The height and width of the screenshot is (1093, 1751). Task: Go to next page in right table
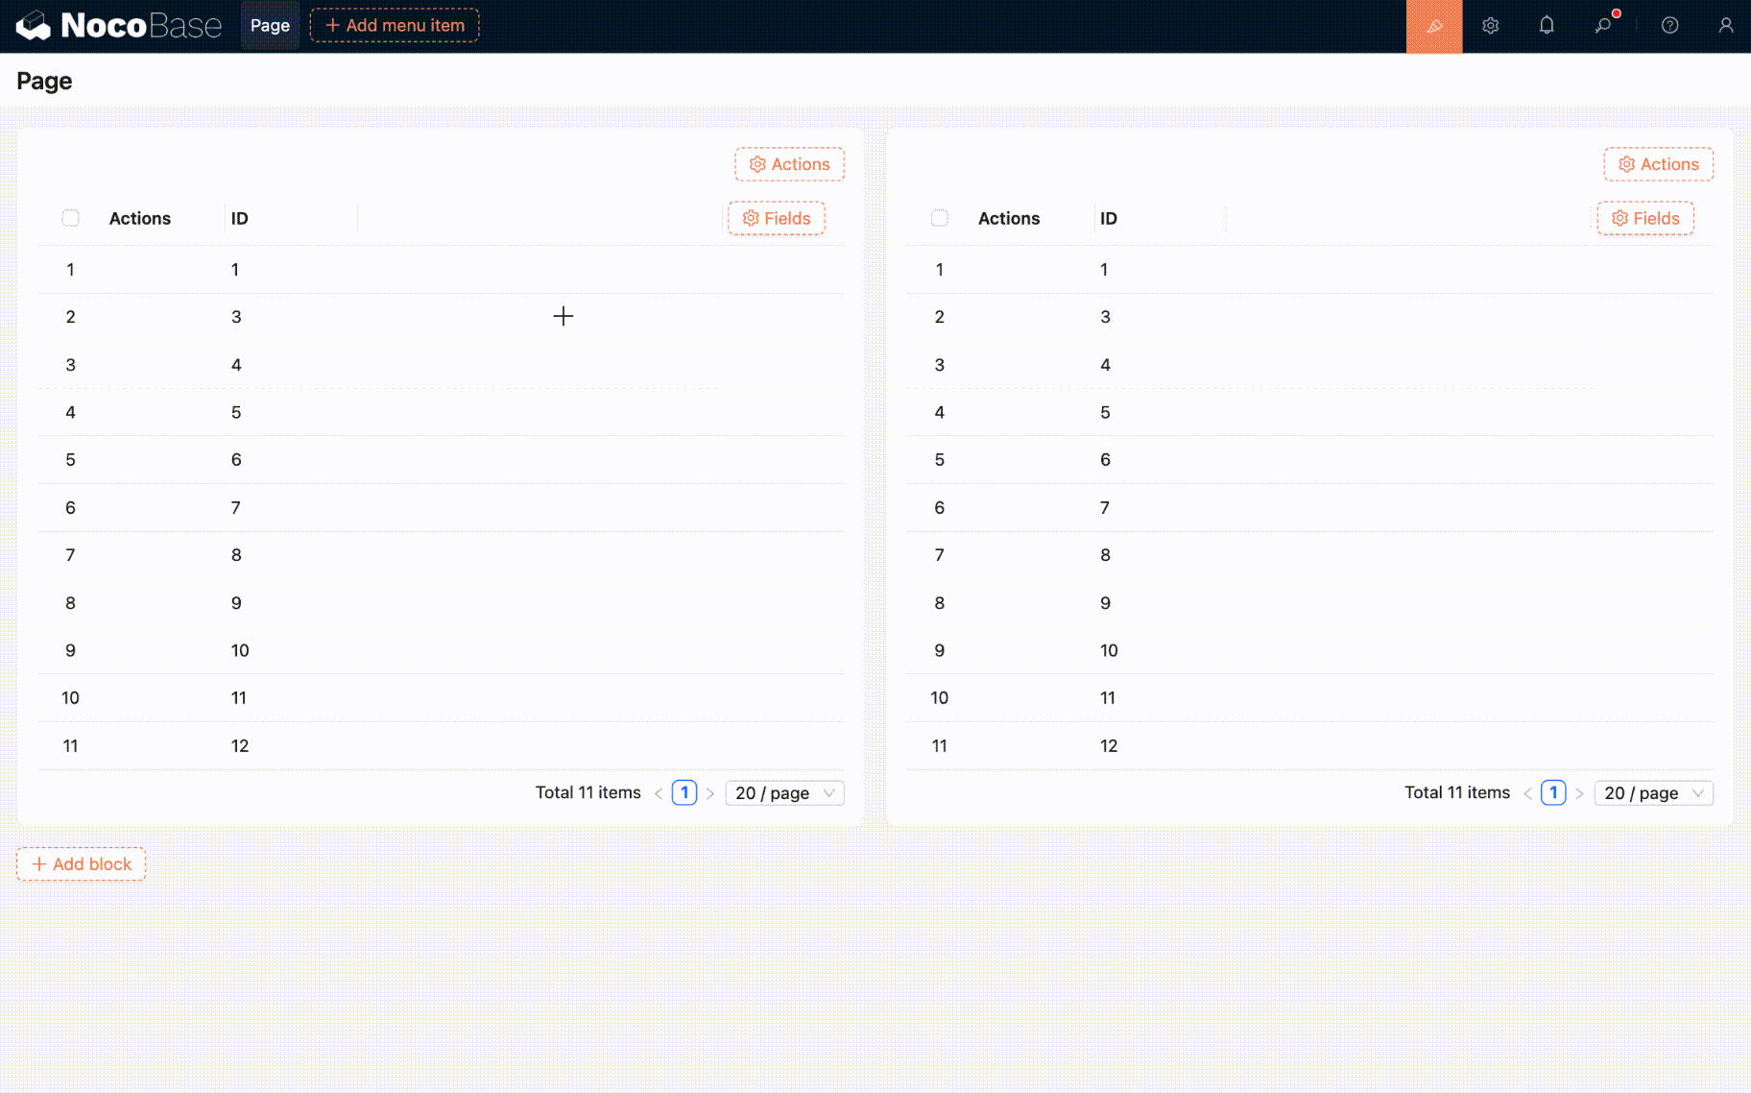(x=1579, y=793)
